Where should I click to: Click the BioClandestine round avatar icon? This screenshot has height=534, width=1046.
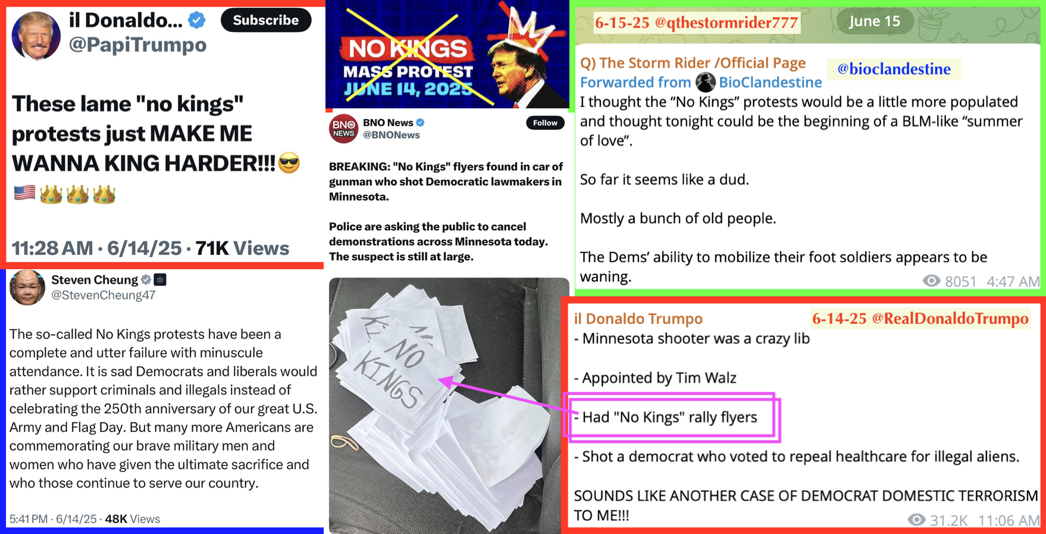point(705,82)
